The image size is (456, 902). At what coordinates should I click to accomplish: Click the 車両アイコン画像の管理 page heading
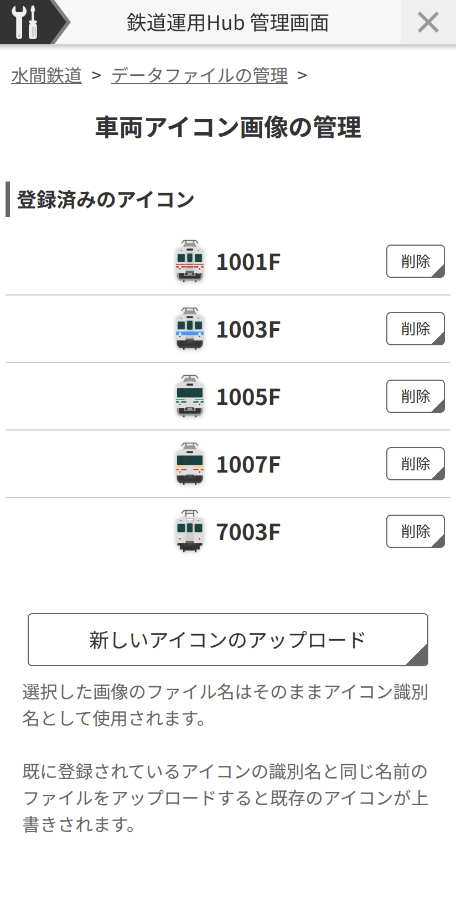[228, 127]
